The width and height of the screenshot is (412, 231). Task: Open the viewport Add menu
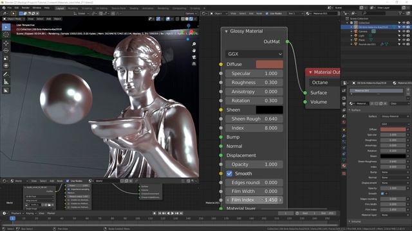coord(49,19)
